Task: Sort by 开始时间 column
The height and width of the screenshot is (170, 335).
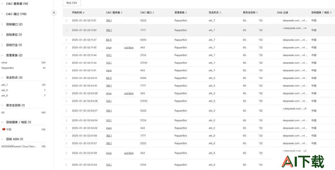Action: 83,13
